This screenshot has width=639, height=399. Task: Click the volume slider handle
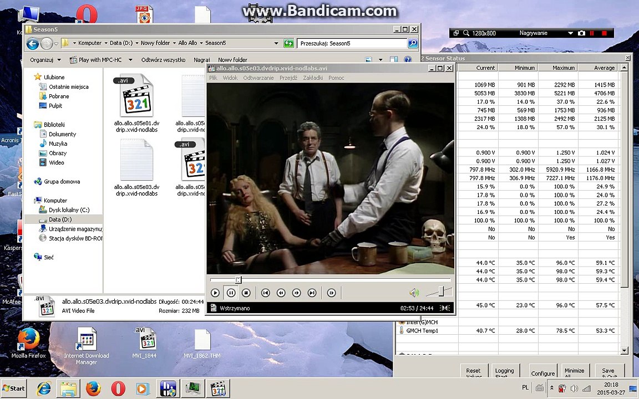pyautogui.click(x=441, y=291)
